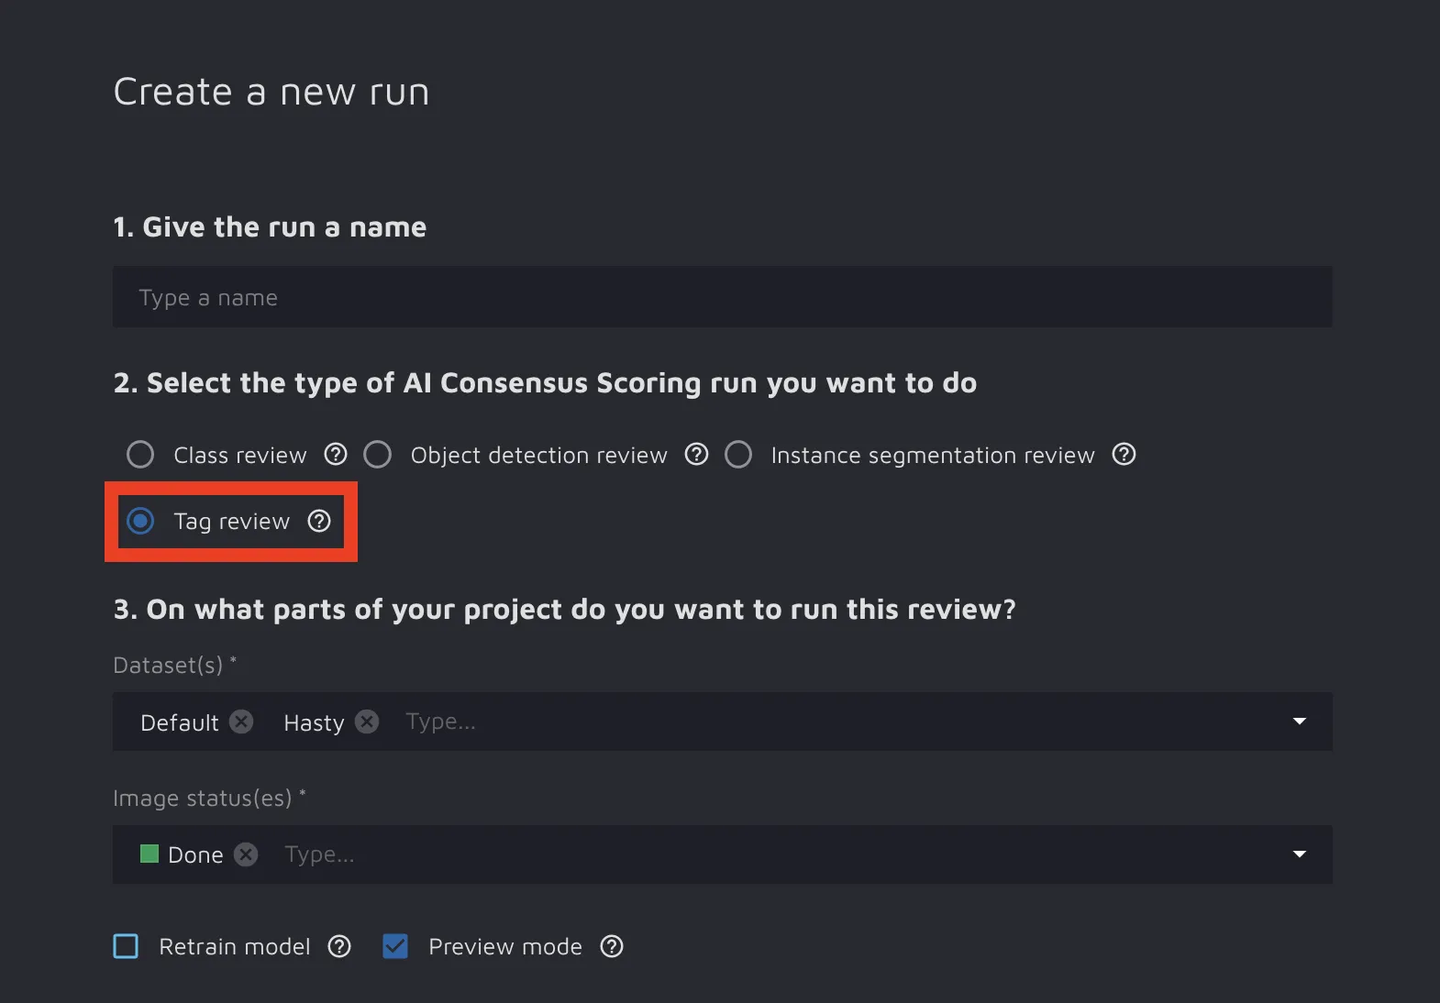The image size is (1440, 1003).
Task: Open help for Object detection review
Action: point(696,455)
